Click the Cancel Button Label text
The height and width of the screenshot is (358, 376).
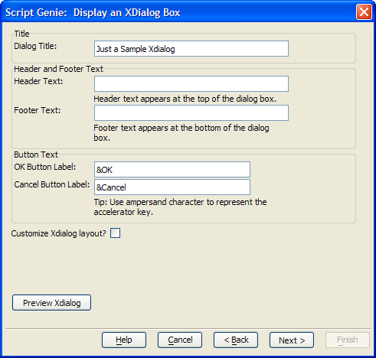pos(52,184)
